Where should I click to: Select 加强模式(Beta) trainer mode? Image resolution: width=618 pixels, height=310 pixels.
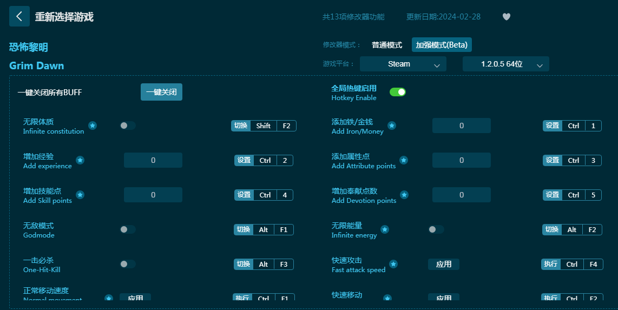(442, 45)
